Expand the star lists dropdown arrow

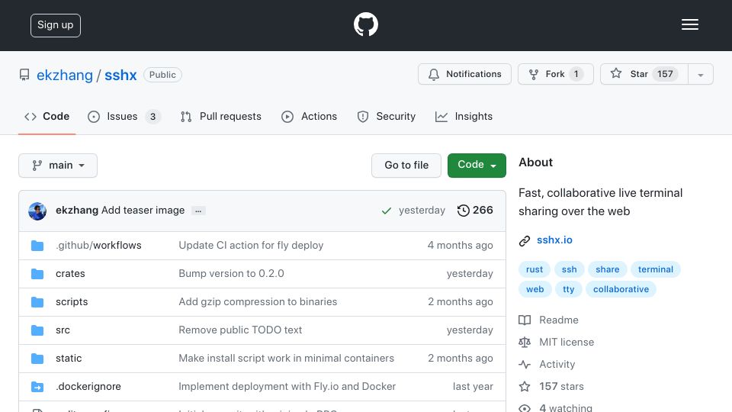pyautogui.click(x=700, y=75)
